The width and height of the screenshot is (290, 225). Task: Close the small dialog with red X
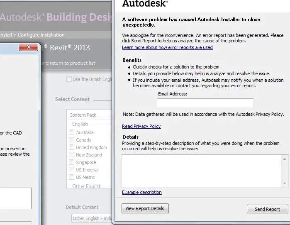click(x=29, y=47)
